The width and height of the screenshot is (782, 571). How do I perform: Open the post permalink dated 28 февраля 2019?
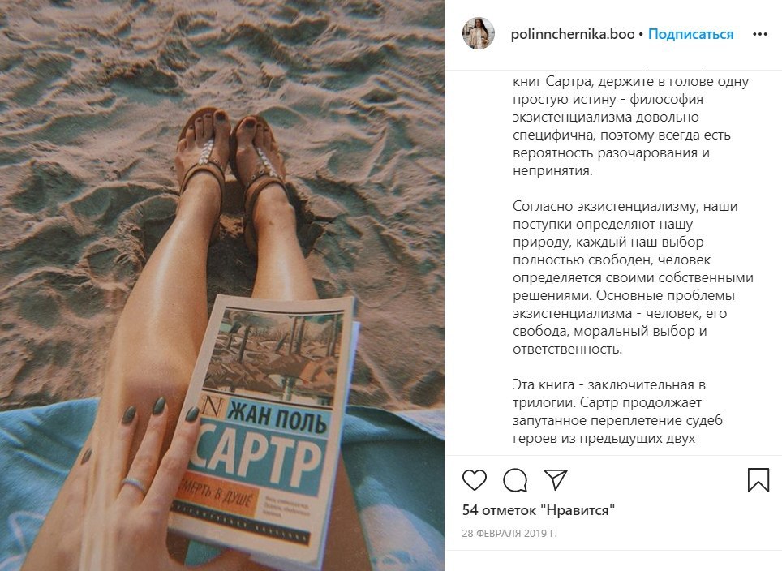[x=509, y=533]
